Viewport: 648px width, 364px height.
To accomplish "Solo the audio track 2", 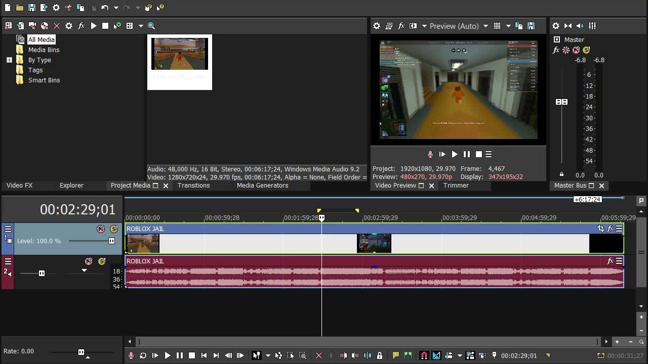I will pyautogui.click(x=102, y=261).
